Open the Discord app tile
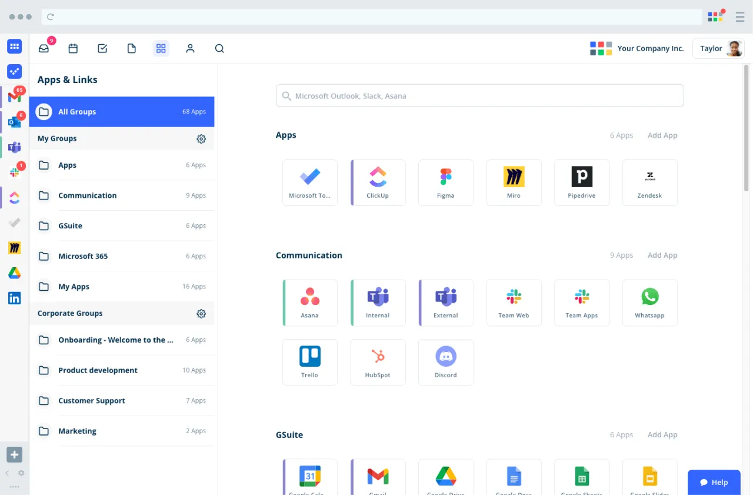This screenshot has height=495, width=753. click(446, 362)
